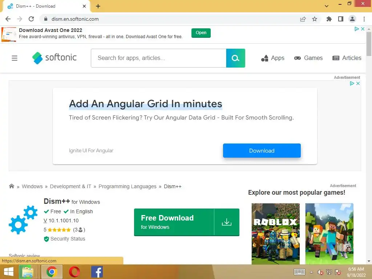
Task: Focus the Search for apps, articles field
Action: pos(158,58)
